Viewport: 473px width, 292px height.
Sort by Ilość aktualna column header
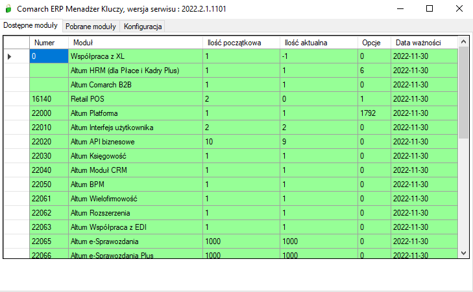(x=319, y=43)
